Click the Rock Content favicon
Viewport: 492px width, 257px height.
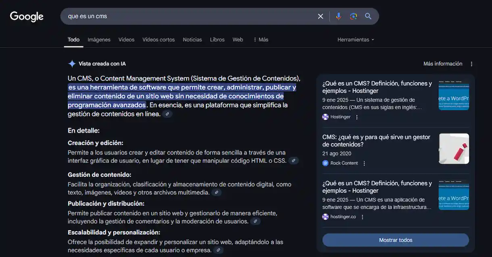(x=325, y=163)
